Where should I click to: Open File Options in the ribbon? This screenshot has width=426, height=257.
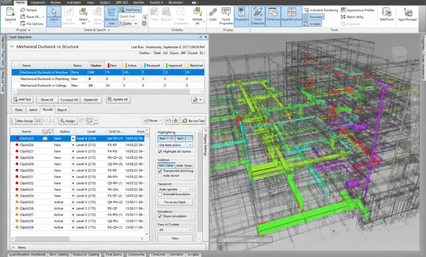coord(32,24)
